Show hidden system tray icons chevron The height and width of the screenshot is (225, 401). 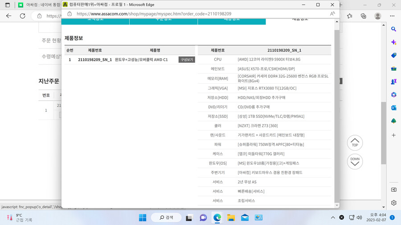coord(332,217)
